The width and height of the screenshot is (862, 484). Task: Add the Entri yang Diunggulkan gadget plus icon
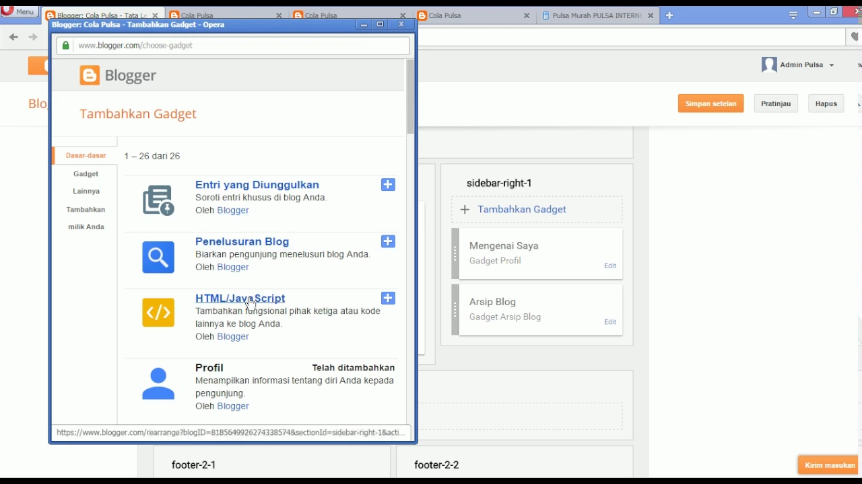coord(388,185)
